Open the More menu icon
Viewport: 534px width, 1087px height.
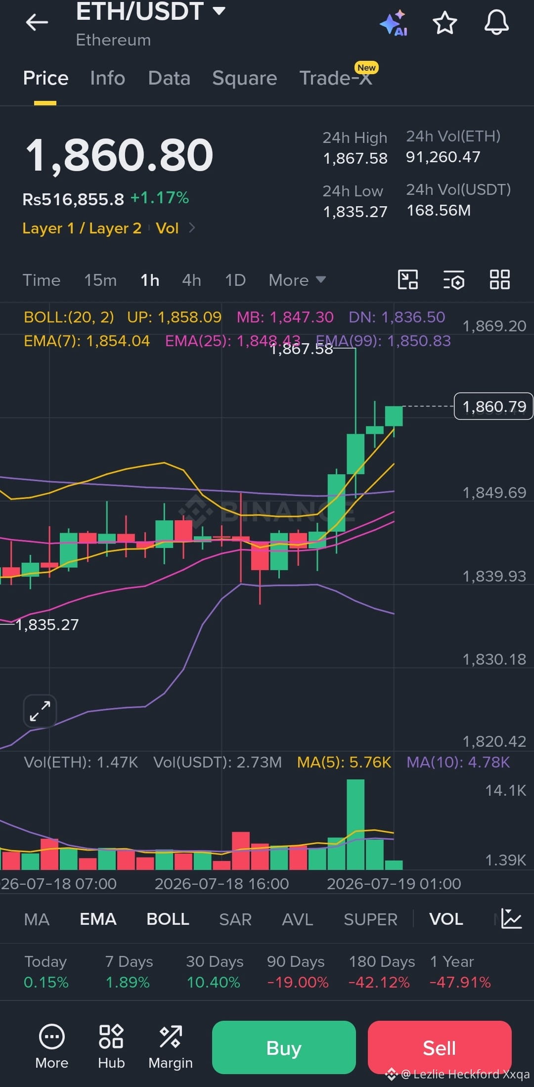point(52,1046)
